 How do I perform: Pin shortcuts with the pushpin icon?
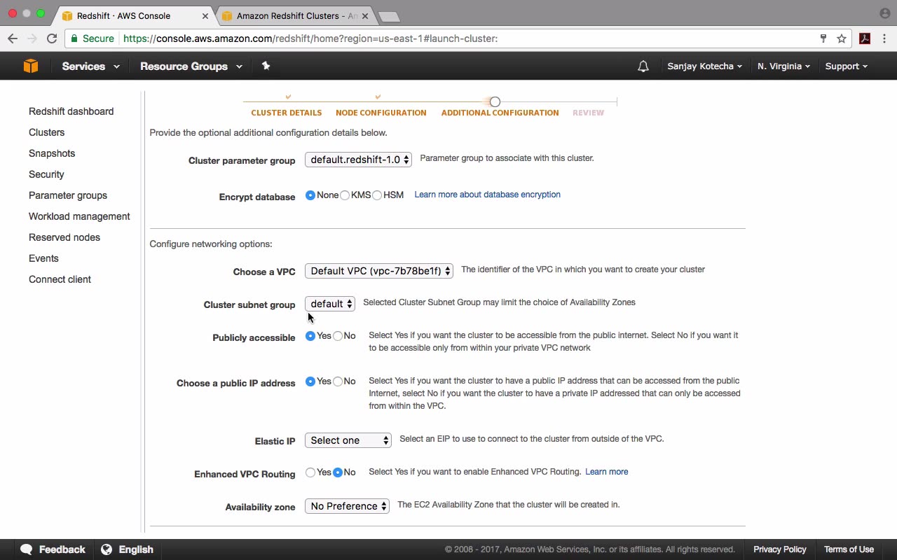(266, 66)
